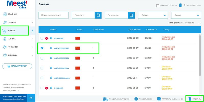Click trash icon for Удалить

click(x=190, y=99)
